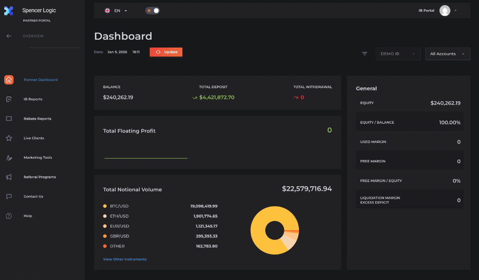
Task: Click the Referral Programs megaphone icon
Action: tap(8, 177)
